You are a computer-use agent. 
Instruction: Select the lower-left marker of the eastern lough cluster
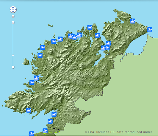(x=103, y=48)
